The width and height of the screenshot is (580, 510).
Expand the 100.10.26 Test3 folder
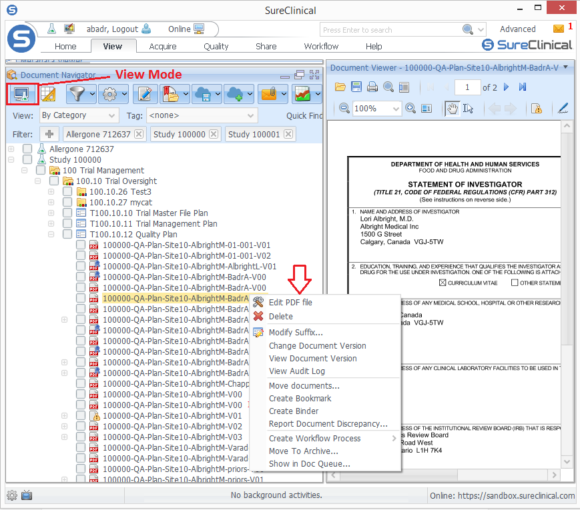point(51,192)
